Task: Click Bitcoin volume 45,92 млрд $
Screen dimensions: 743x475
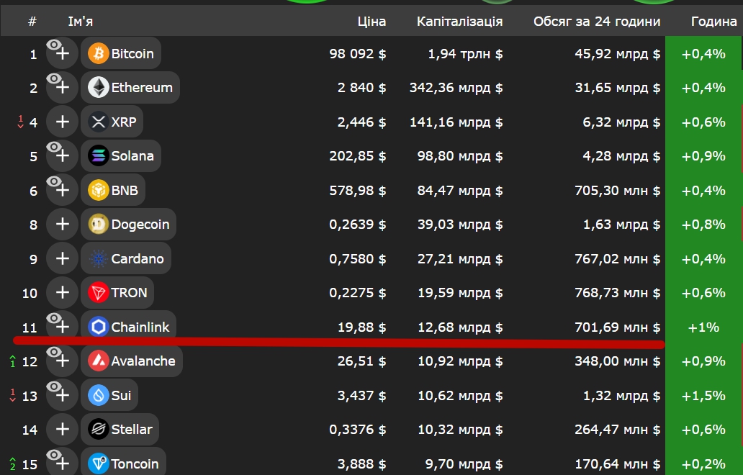Action: pyautogui.click(x=618, y=53)
